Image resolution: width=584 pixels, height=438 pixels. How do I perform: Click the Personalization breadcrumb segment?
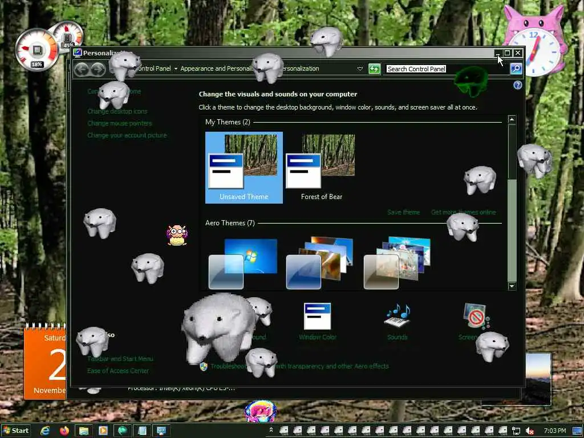click(301, 68)
